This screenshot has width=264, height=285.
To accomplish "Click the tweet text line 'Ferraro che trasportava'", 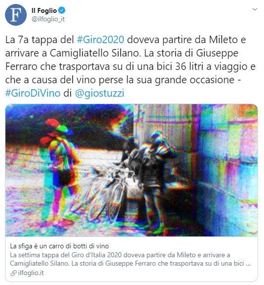I will 57,66.
